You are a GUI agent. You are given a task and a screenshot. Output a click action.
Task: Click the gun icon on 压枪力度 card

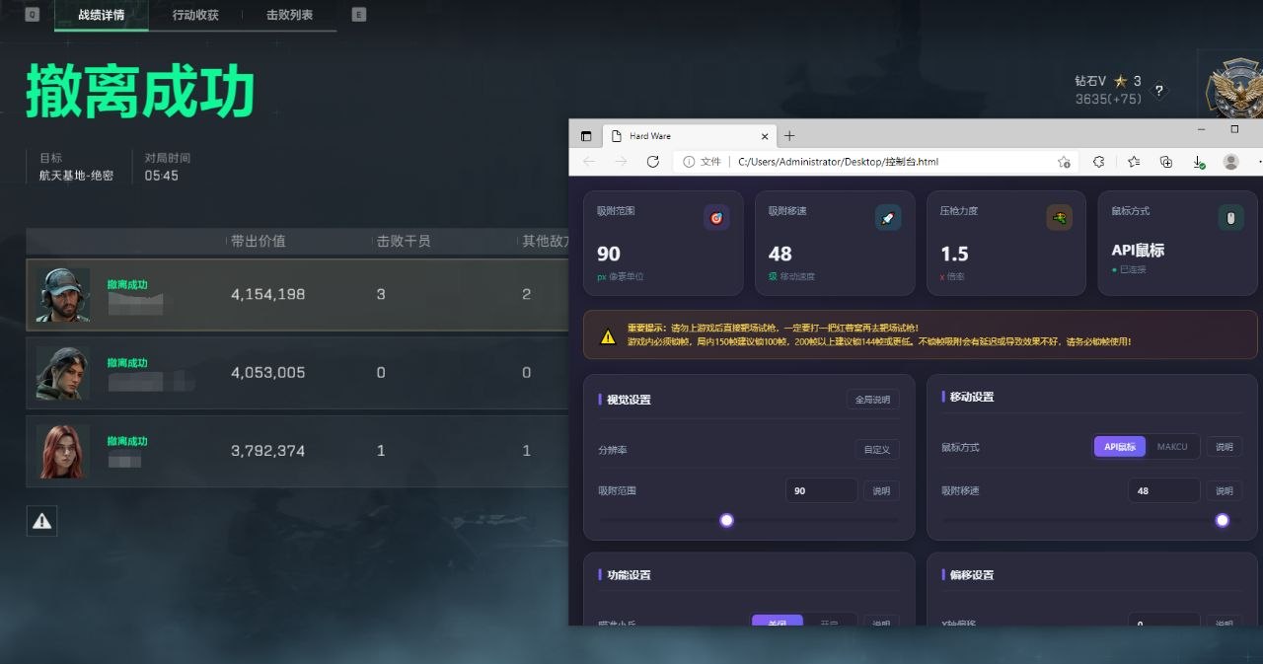tap(1060, 218)
